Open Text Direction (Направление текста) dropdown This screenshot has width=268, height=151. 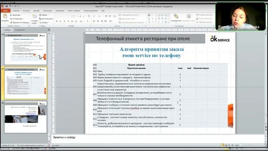pos(129,15)
